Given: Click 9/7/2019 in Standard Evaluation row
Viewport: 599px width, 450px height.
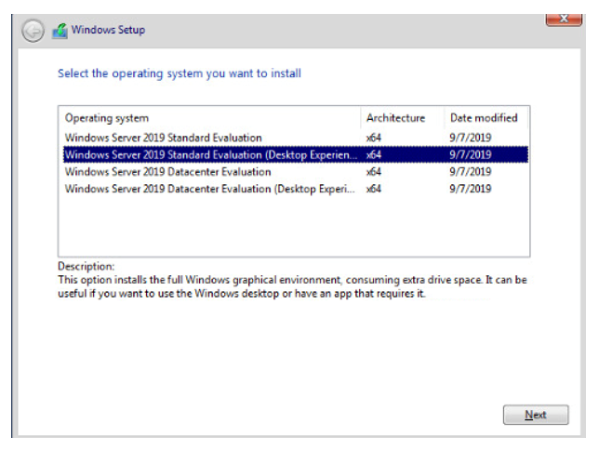Looking at the screenshot, I should point(471,138).
